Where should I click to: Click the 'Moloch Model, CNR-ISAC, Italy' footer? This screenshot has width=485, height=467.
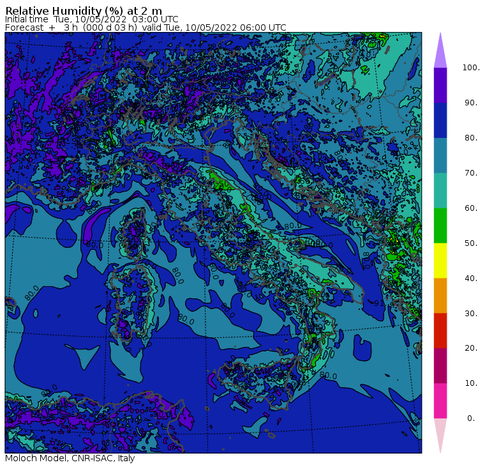(x=70, y=458)
